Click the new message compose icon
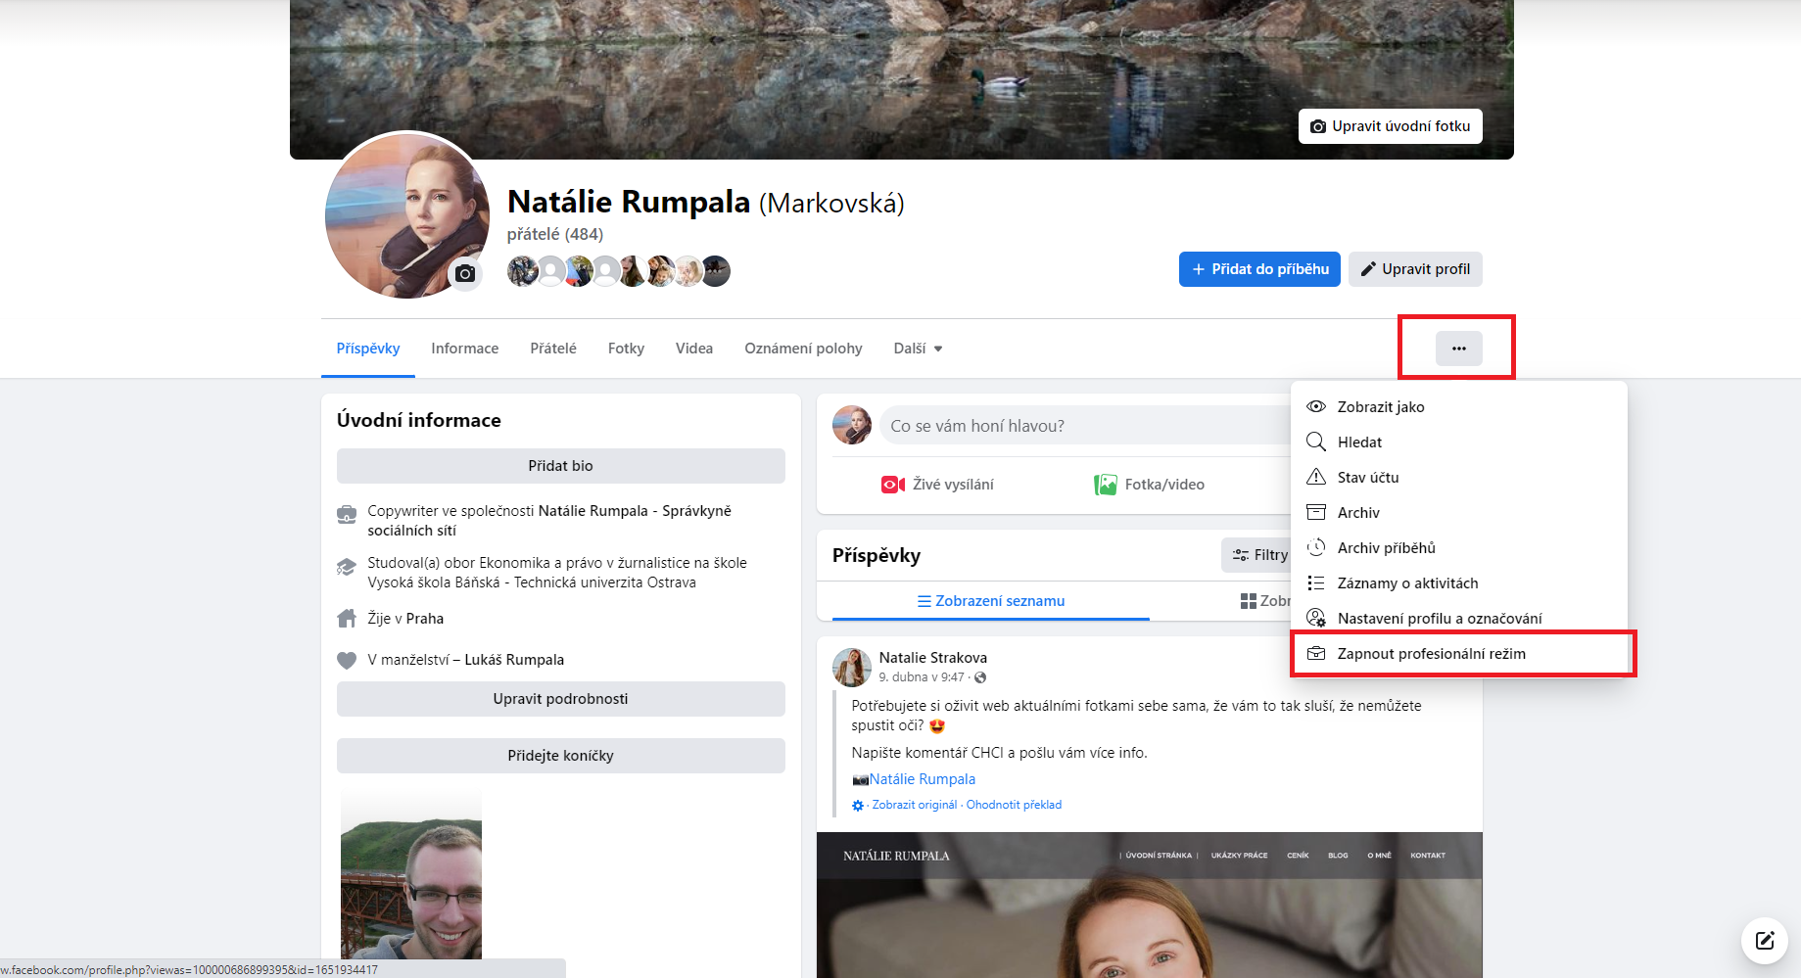Viewport: 1801px width, 978px height. pos(1765,941)
